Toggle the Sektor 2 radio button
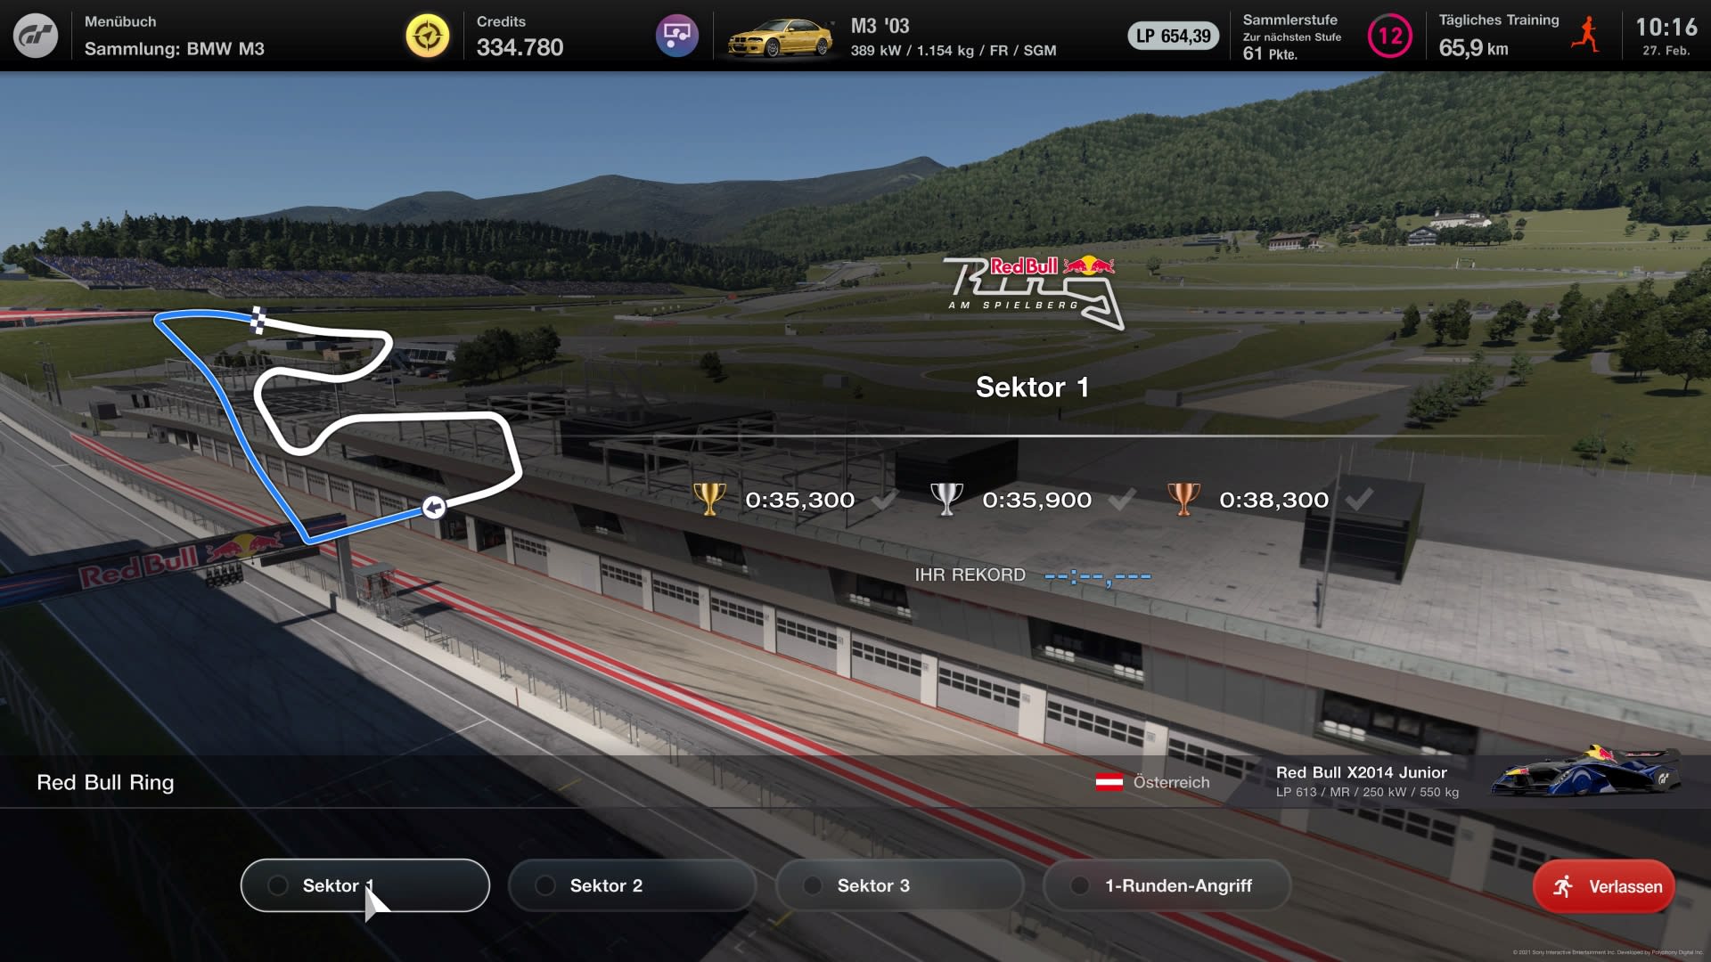Viewport: 1711px width, 962px height. (546, 885)
